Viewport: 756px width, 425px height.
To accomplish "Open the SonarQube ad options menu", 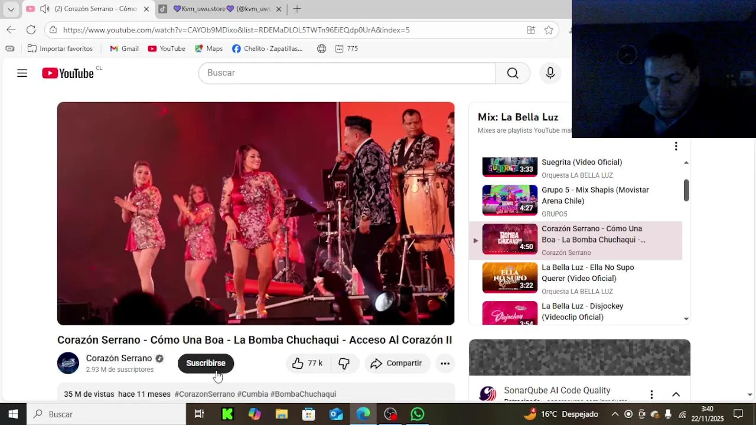I will coord(651,394).
